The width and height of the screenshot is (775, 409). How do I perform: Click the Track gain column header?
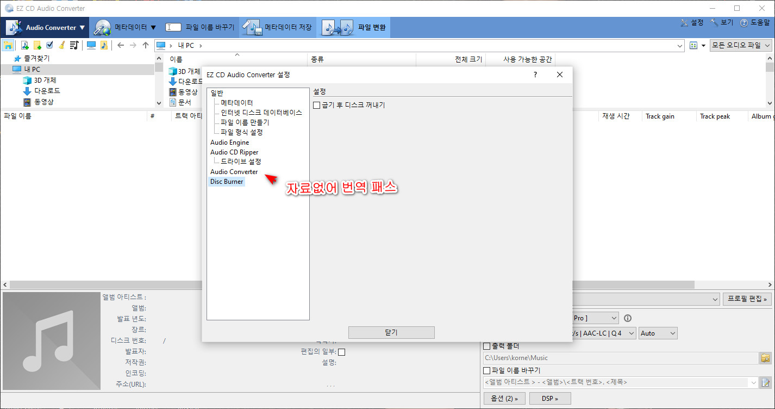point(668,116)
